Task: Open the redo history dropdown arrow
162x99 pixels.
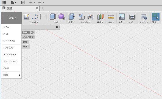Action: (x=43, y=3)
